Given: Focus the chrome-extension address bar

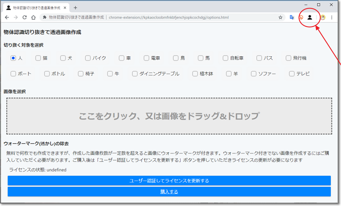Looking at the screenshot, I should tap(161, 18).
